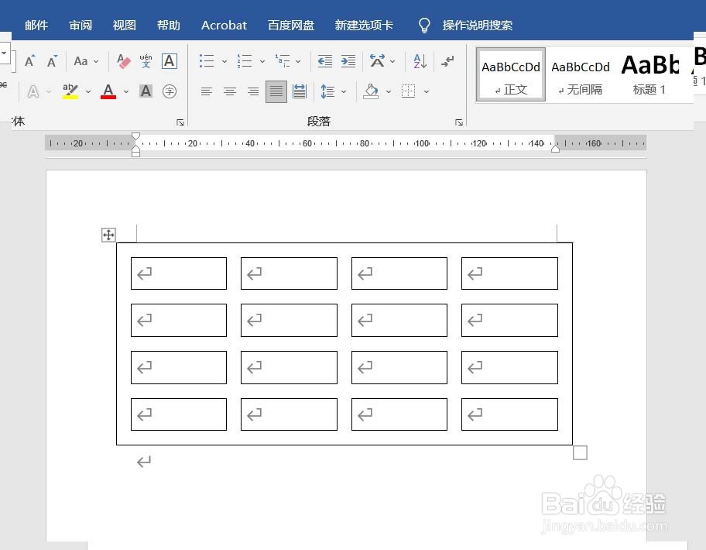Expand the highlight color dropdown arrow

88,92
